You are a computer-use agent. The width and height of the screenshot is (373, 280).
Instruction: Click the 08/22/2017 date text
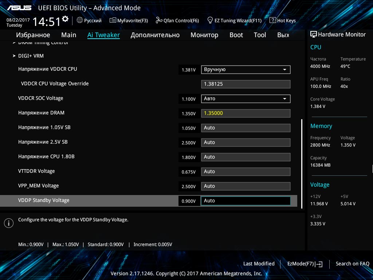(x=18, y=20)
